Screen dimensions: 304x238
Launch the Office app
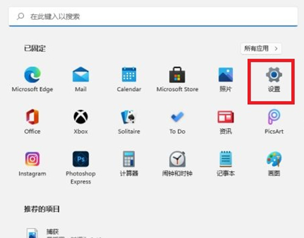tap(33, 122)
